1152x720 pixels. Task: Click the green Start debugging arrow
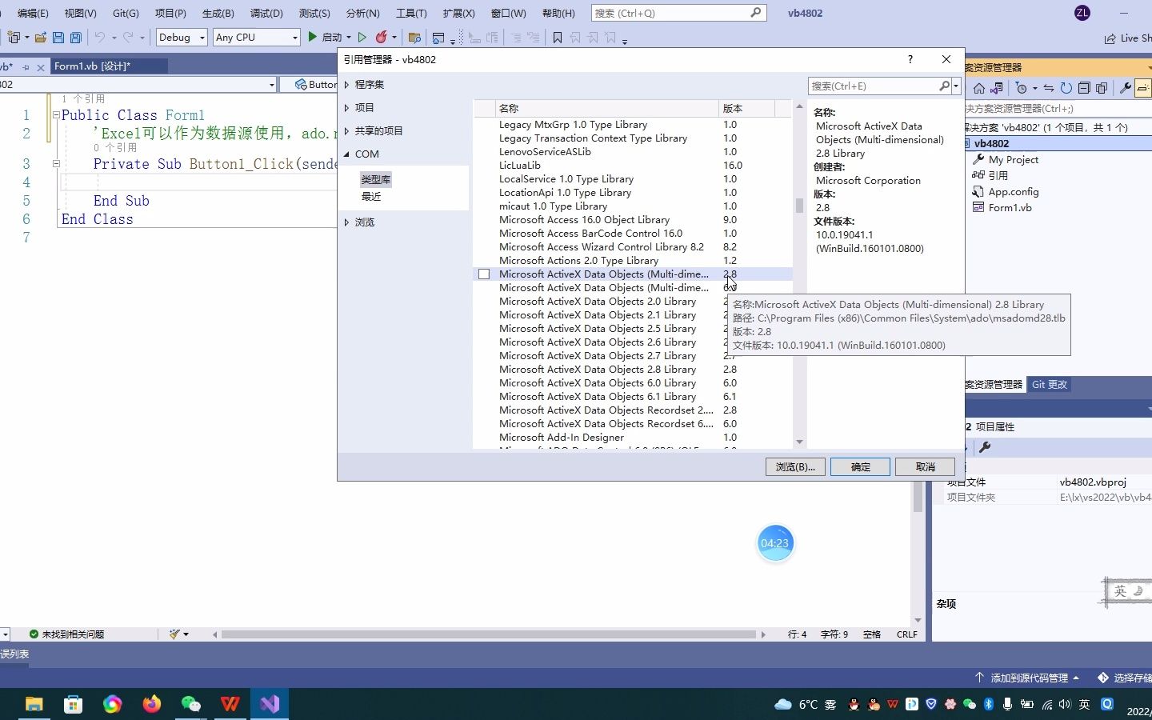313,37
